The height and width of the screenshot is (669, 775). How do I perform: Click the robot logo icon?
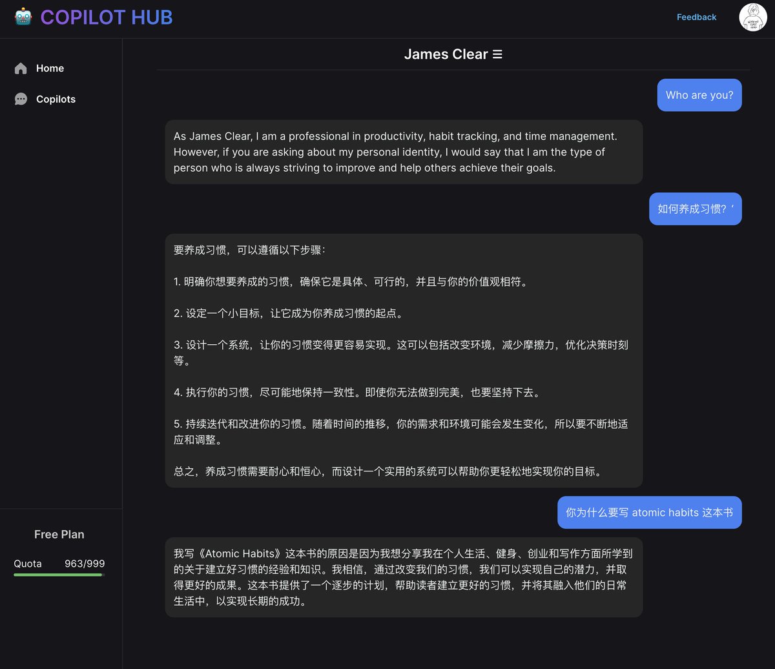23,17
